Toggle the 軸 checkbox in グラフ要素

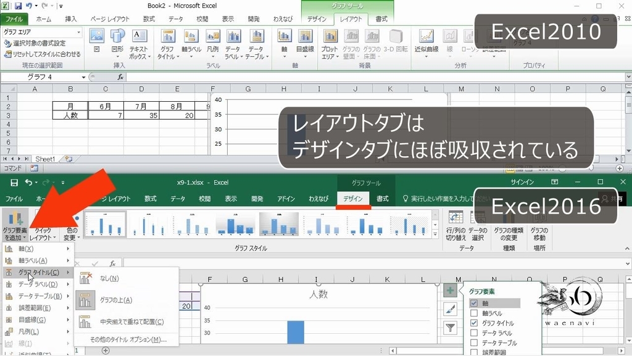[x=474, y=303]
